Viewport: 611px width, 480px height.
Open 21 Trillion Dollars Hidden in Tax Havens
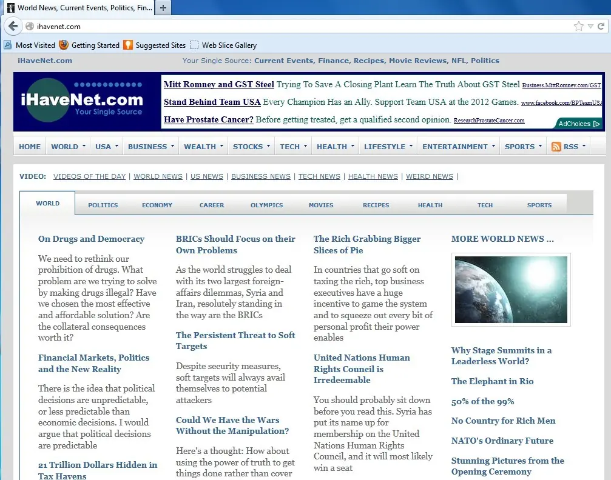coord(98,470)
